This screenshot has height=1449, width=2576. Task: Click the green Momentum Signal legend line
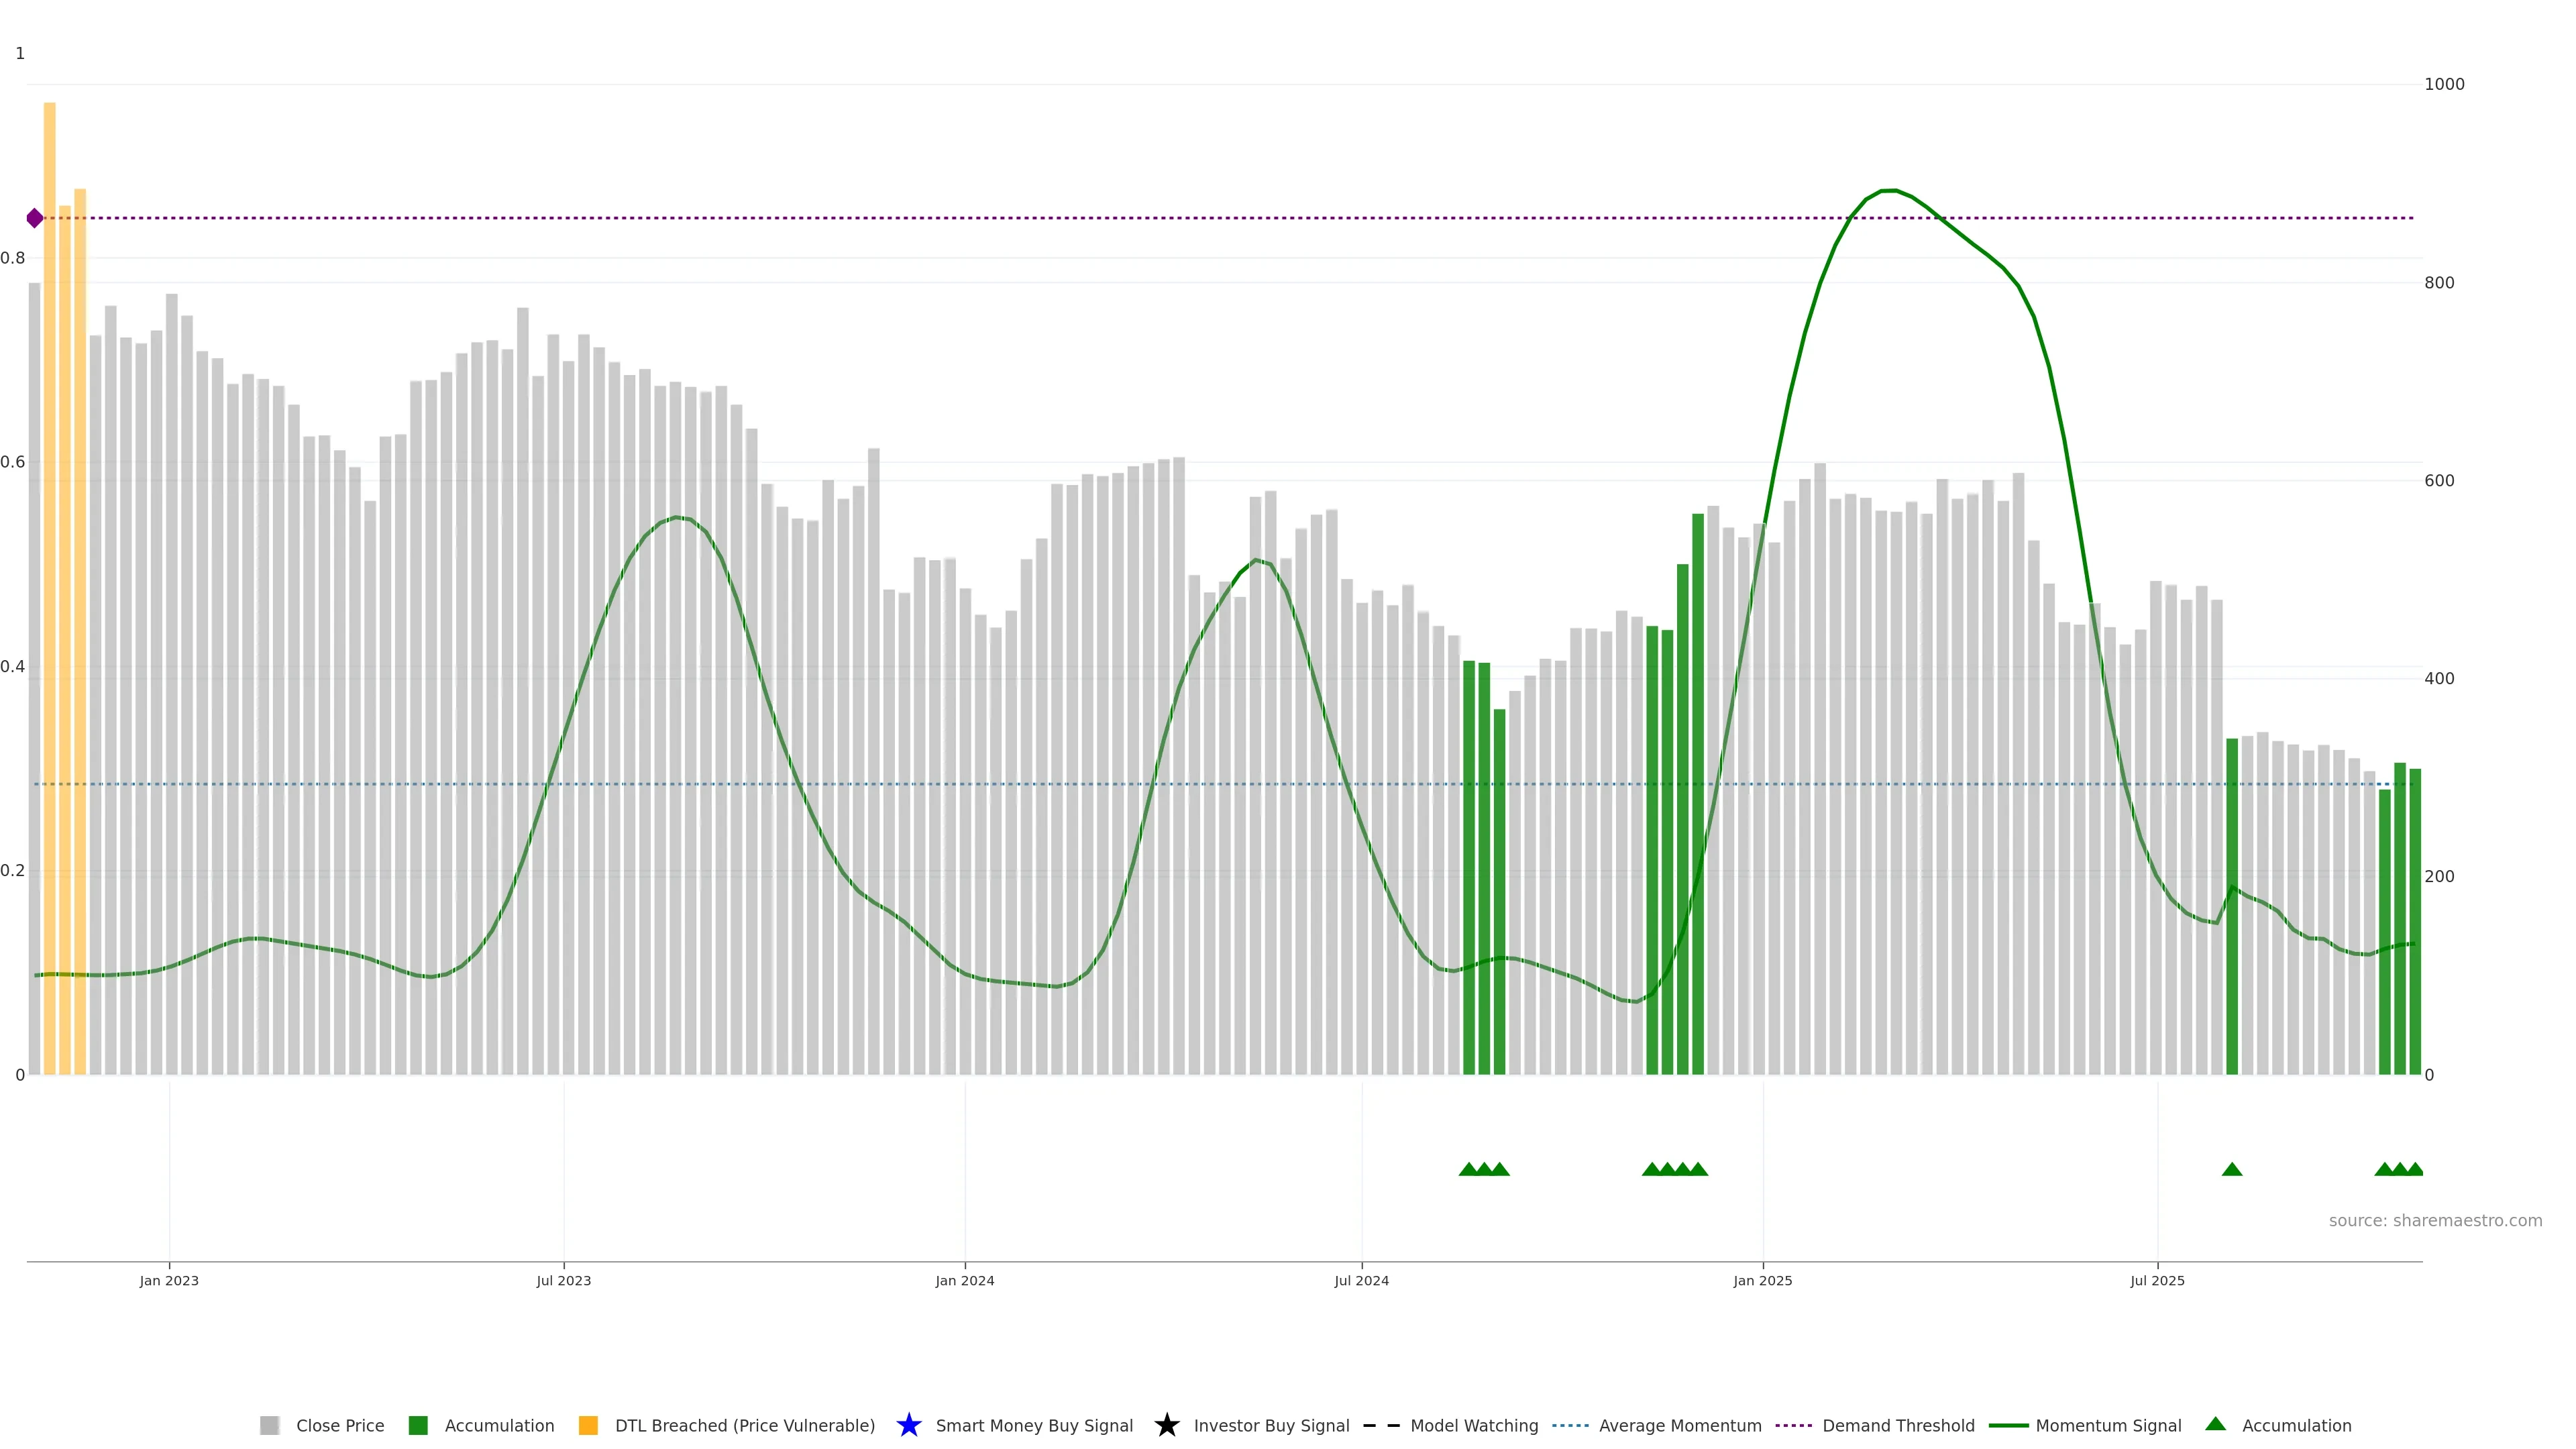[x=2008, y=1425]
